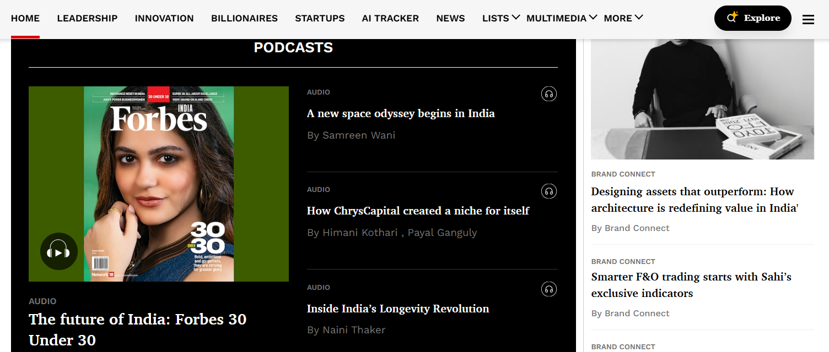
Task: Click the black-and-white architecture article photo
Action: pos(702,99)
